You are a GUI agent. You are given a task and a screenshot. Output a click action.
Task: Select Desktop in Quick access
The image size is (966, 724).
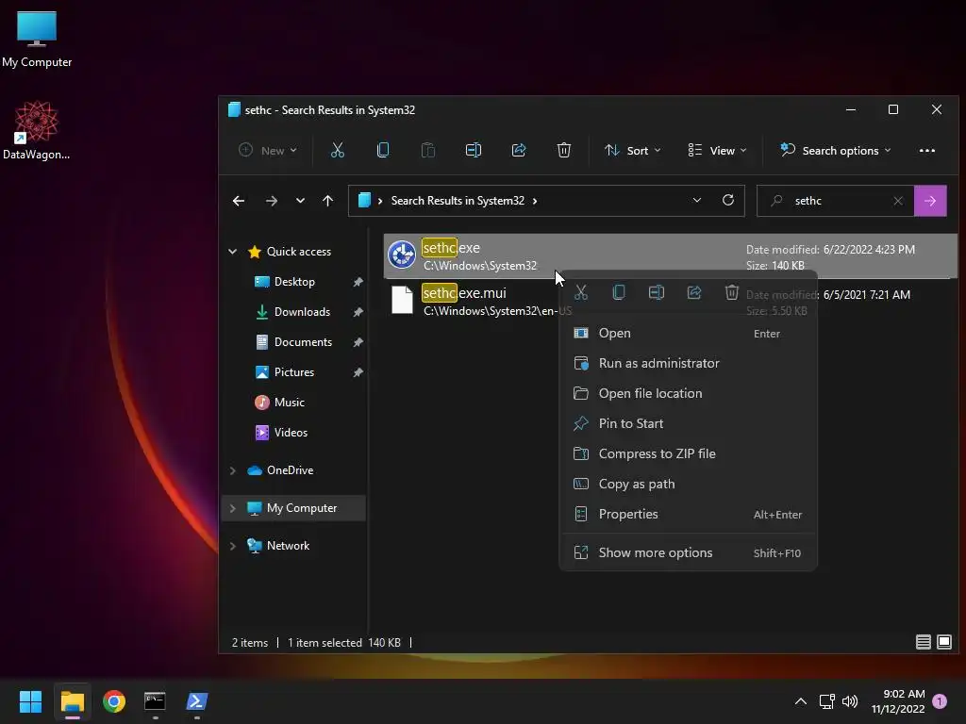tap(294, 281)
